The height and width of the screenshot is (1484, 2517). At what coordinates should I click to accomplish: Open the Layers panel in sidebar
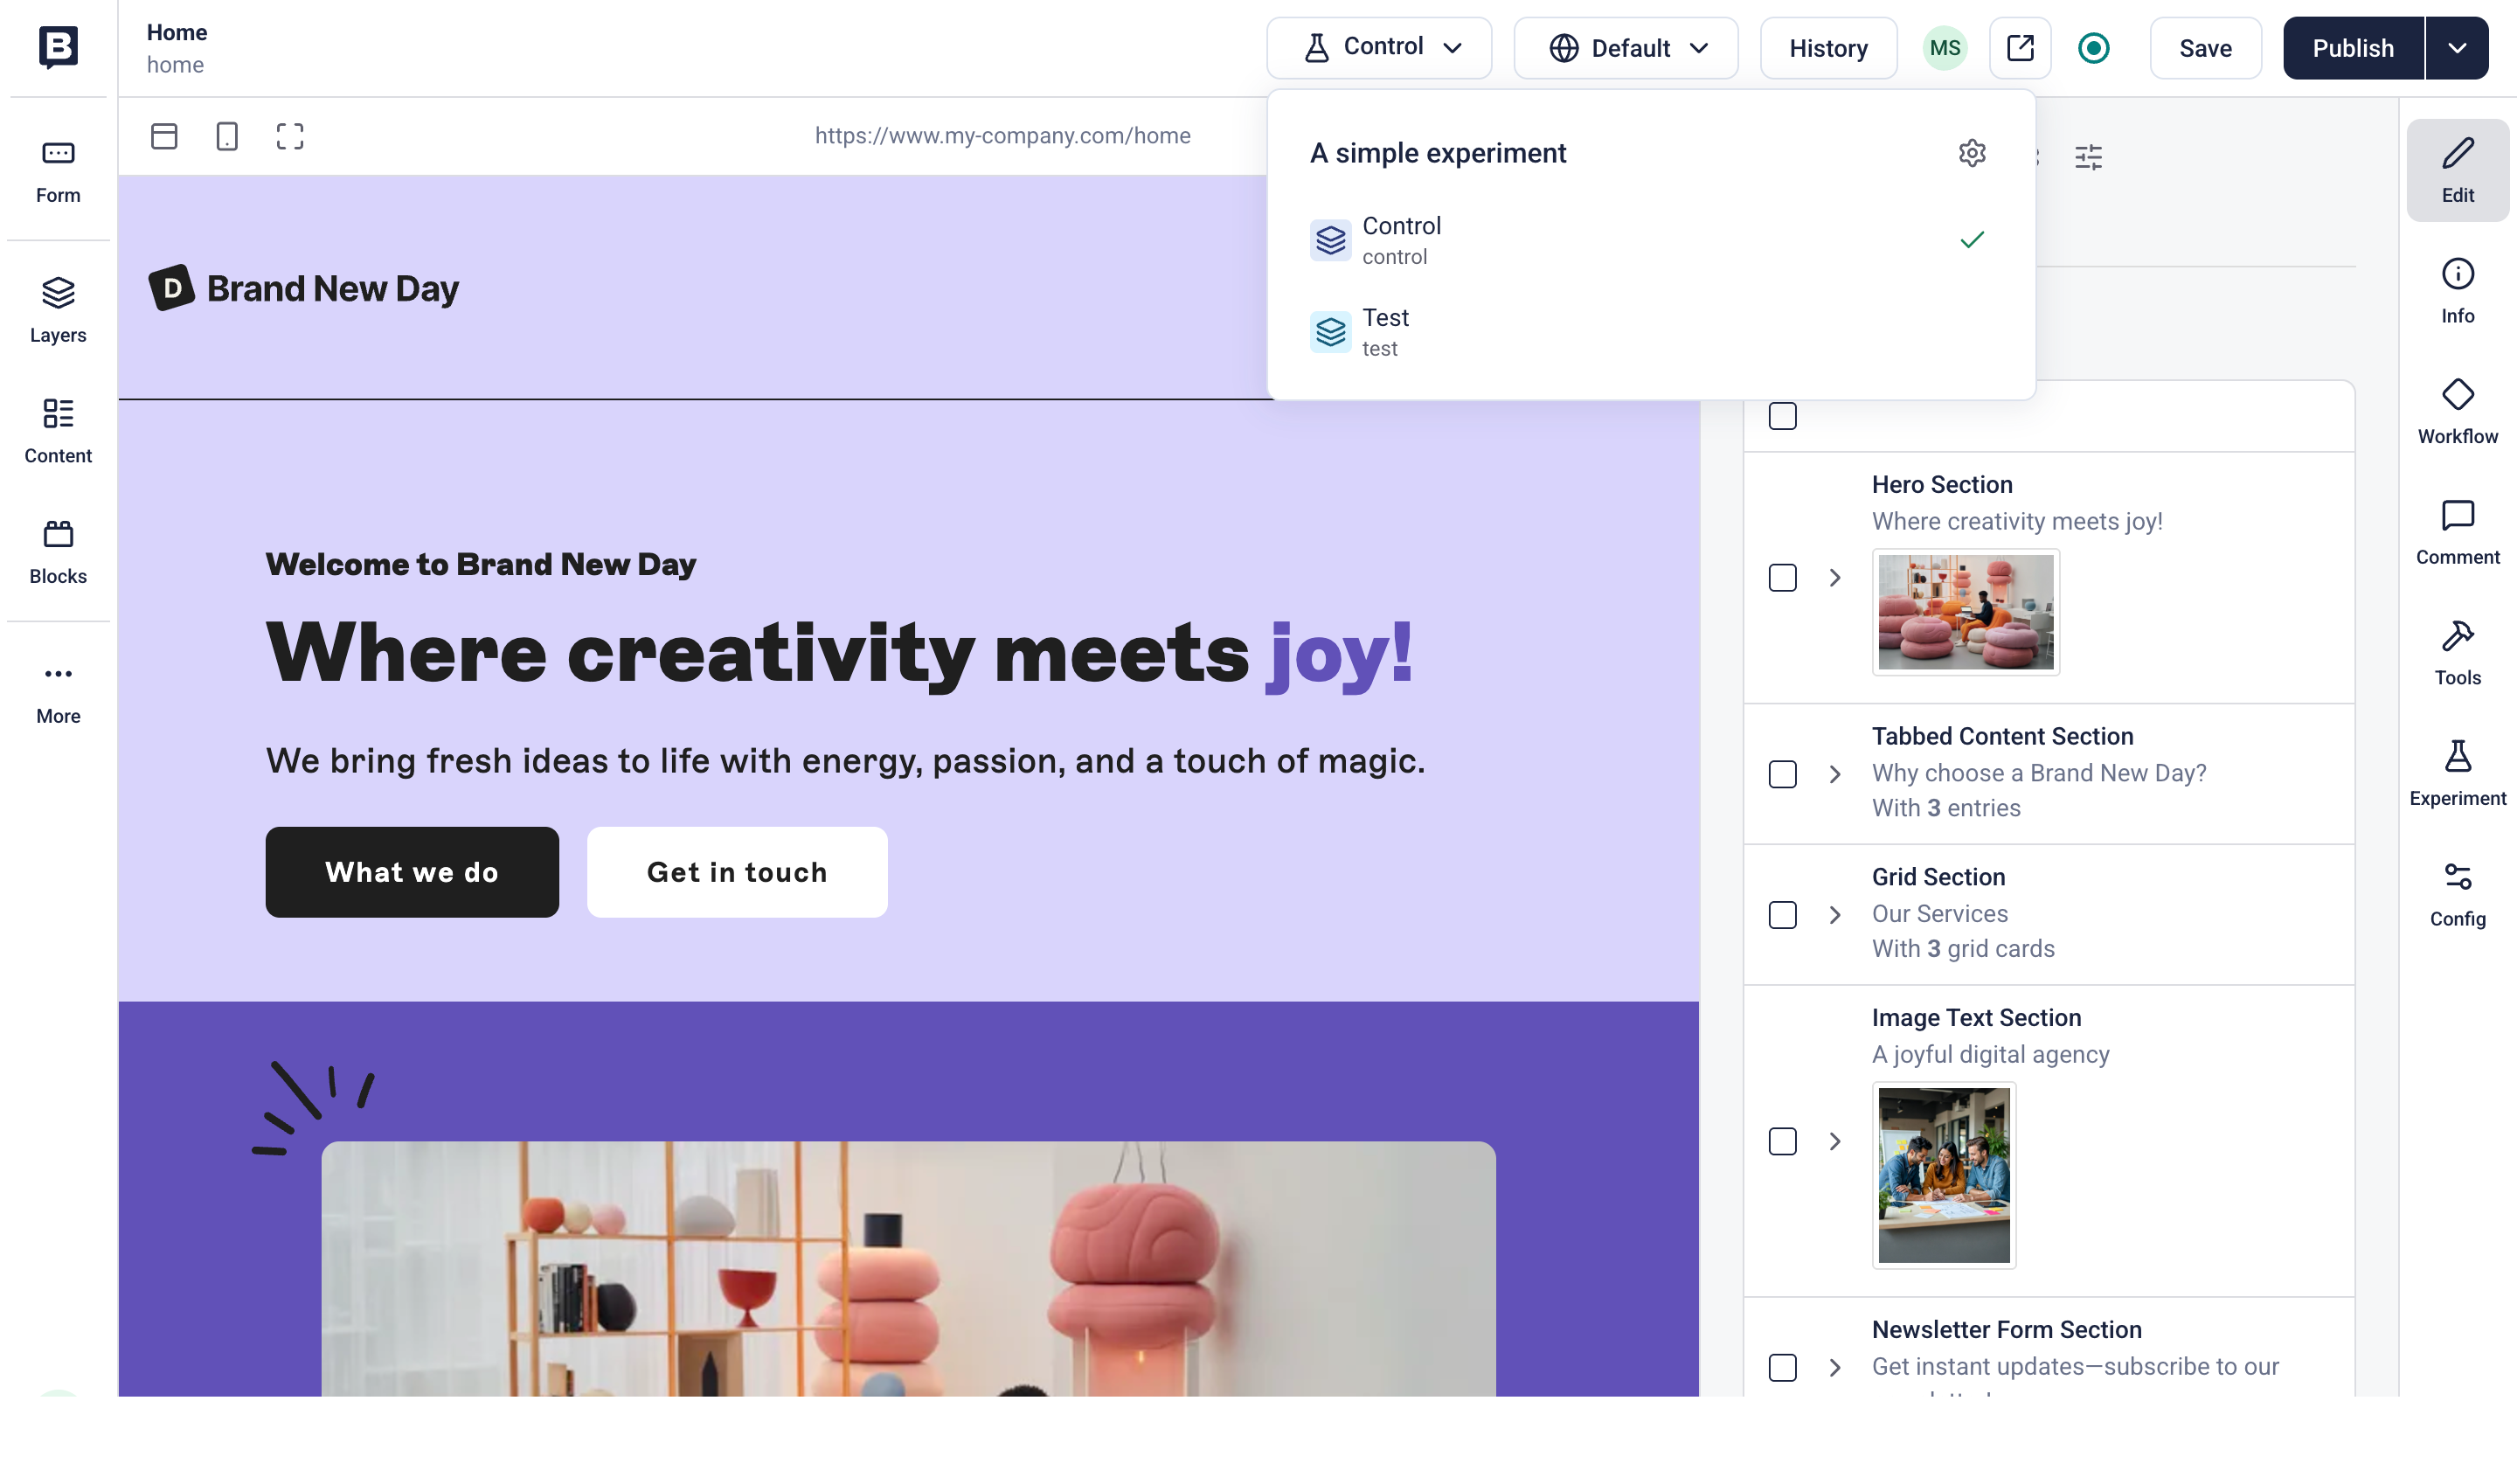[58, 310]
